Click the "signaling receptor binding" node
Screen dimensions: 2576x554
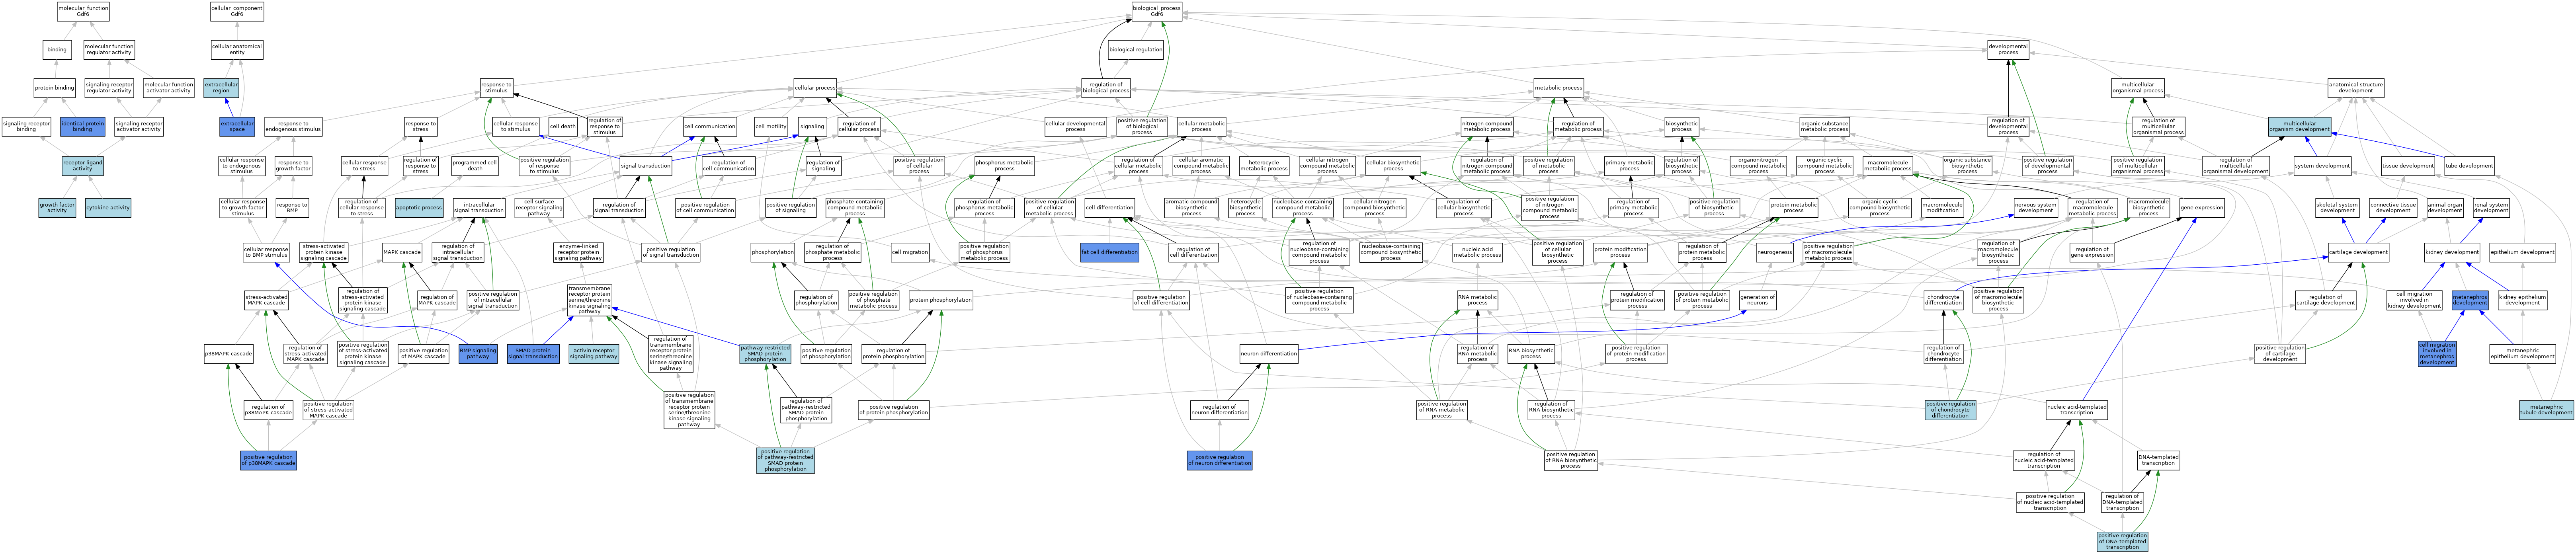click(x=26, y=126)
